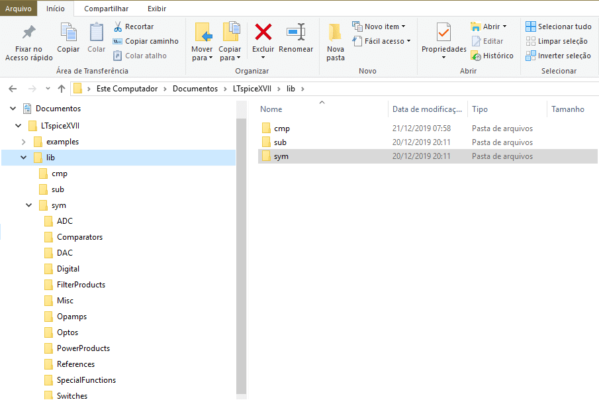Open Histórico in the Abrir group
The image size is (599, 402).
click(x=492, y=56)
